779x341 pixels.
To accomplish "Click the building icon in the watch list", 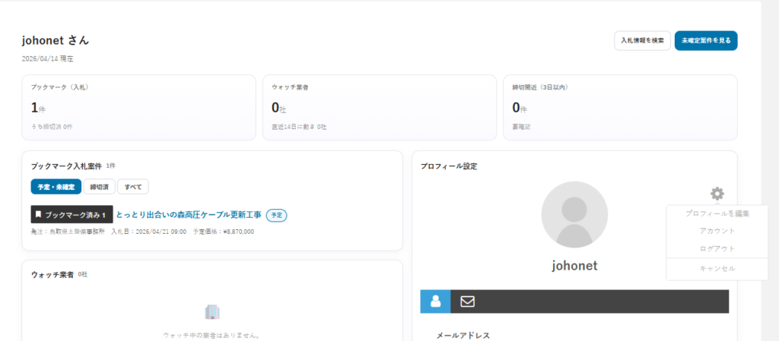I will tap(212, 311).
